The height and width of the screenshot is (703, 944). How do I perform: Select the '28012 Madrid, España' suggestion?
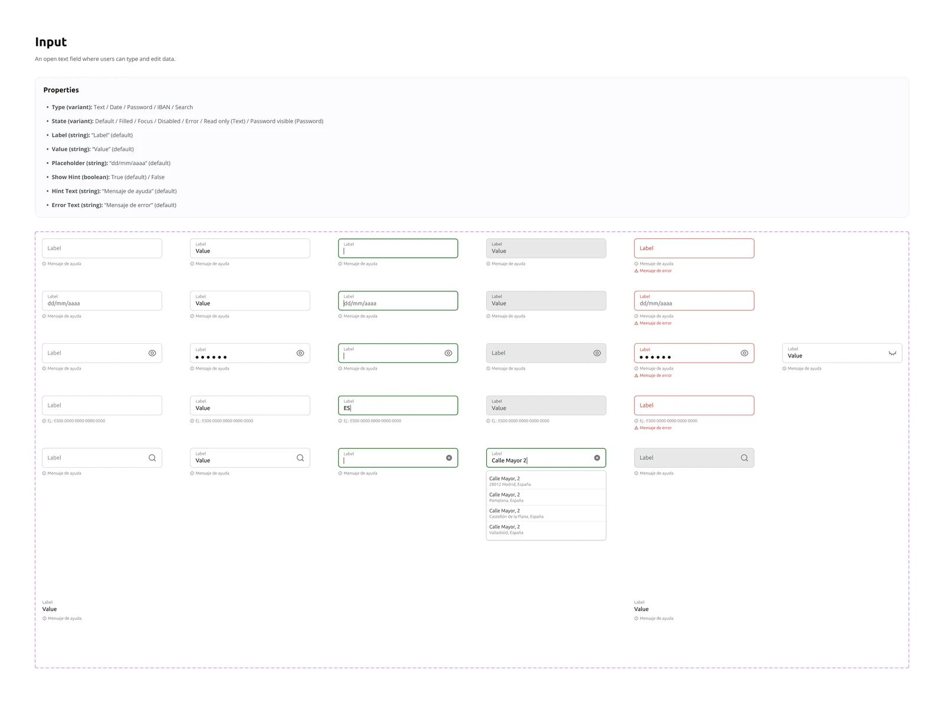(546, 481)
